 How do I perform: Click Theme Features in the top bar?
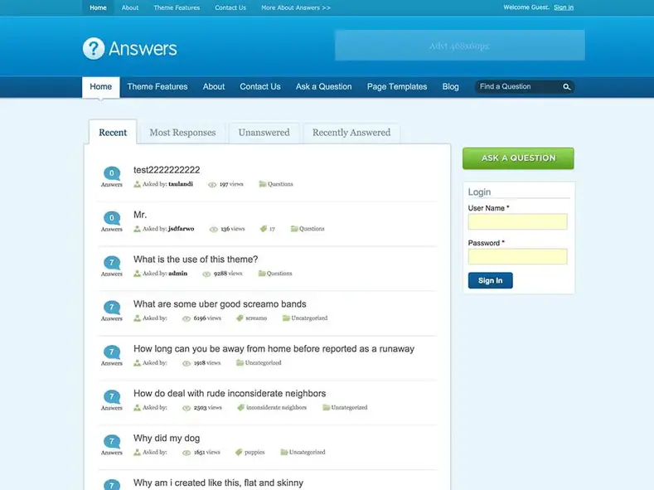click(177, 7)
